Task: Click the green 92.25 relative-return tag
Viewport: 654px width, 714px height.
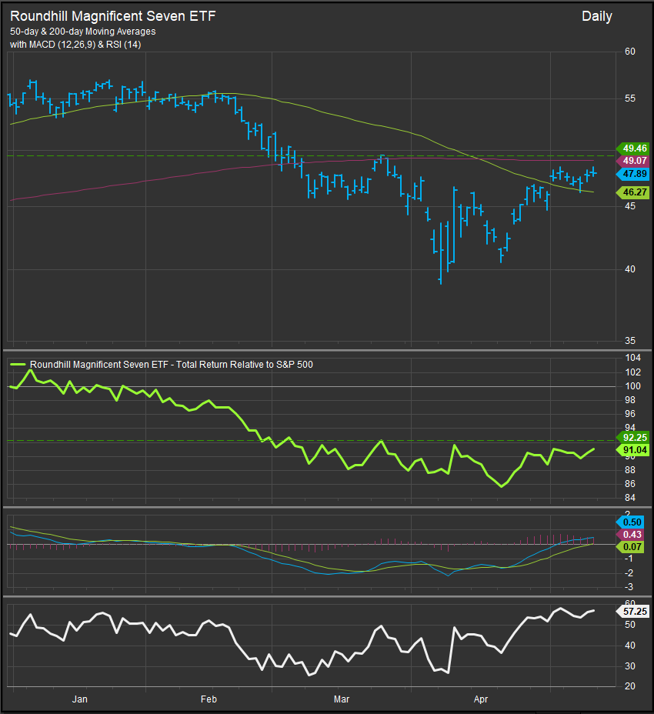Action: coord(632,438)
